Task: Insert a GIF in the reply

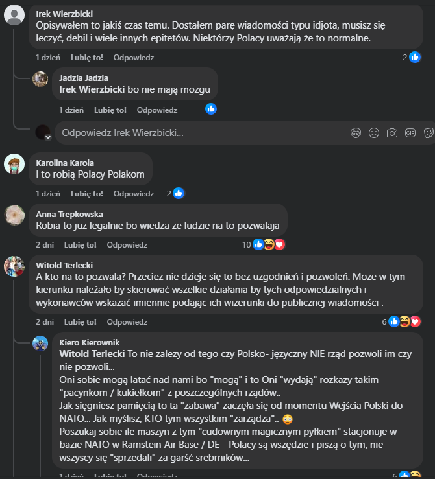Action: coord(410,133)
